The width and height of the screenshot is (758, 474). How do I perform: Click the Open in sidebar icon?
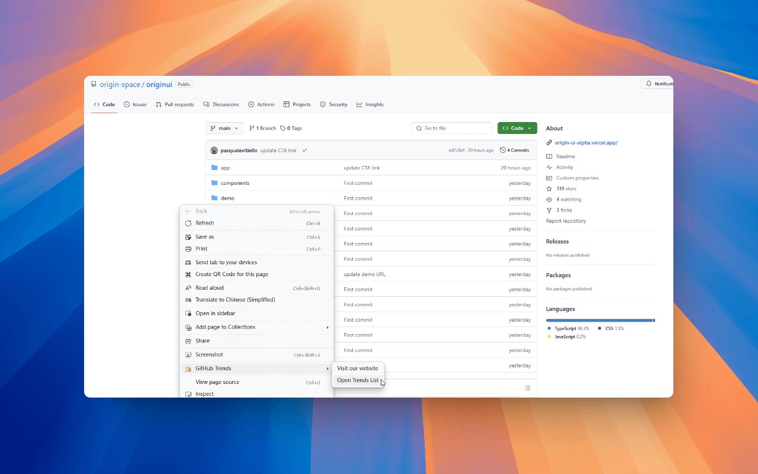188,313
